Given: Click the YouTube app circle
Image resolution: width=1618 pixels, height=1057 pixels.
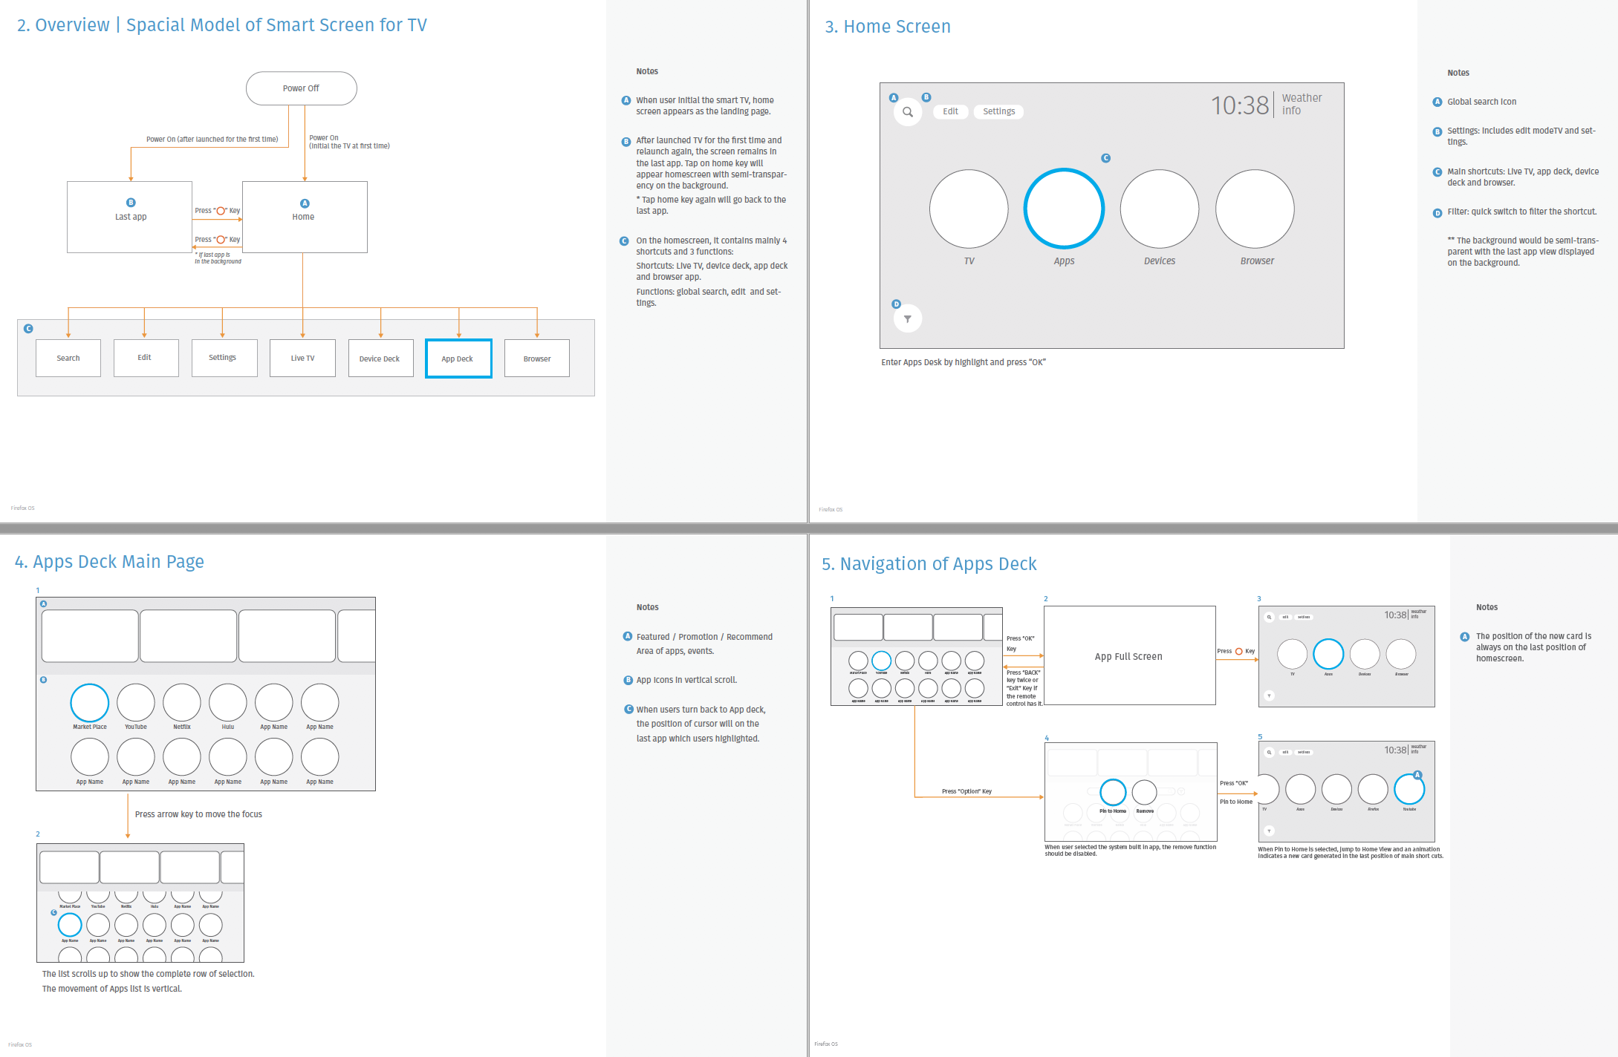Looking at the screenshot, I should point(136,702).
